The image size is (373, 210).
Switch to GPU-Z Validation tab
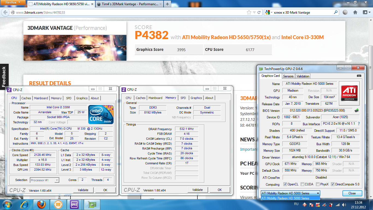point(303,76)
